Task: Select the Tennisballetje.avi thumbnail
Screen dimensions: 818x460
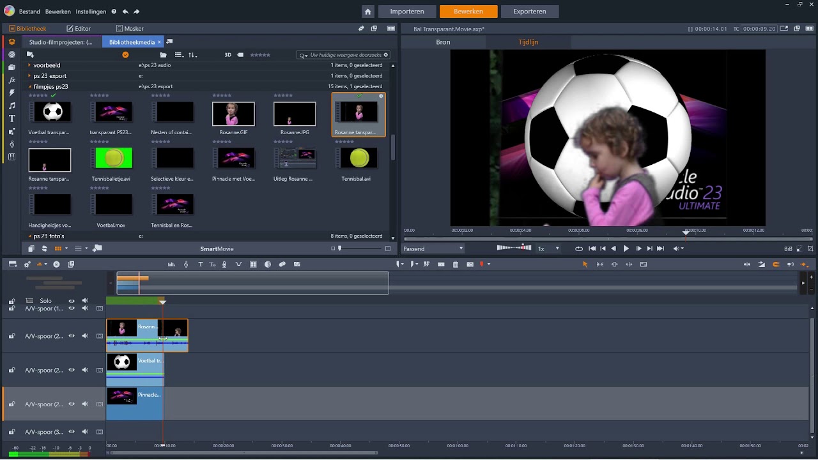Action: point(113,158)
